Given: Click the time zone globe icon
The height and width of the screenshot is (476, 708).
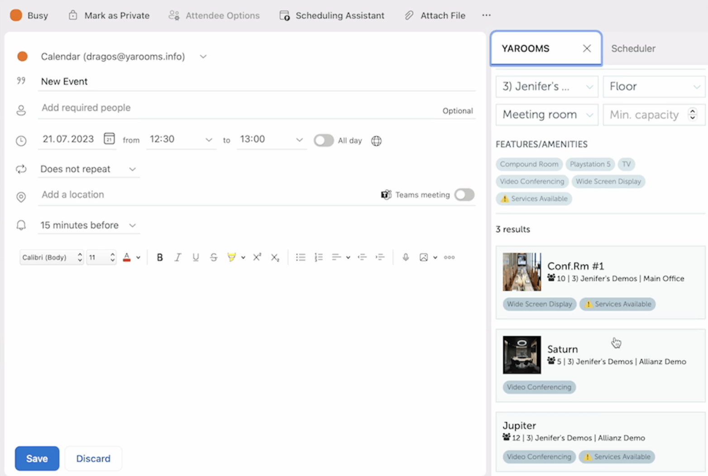Looking at the screenshot, I should [376, 141].
